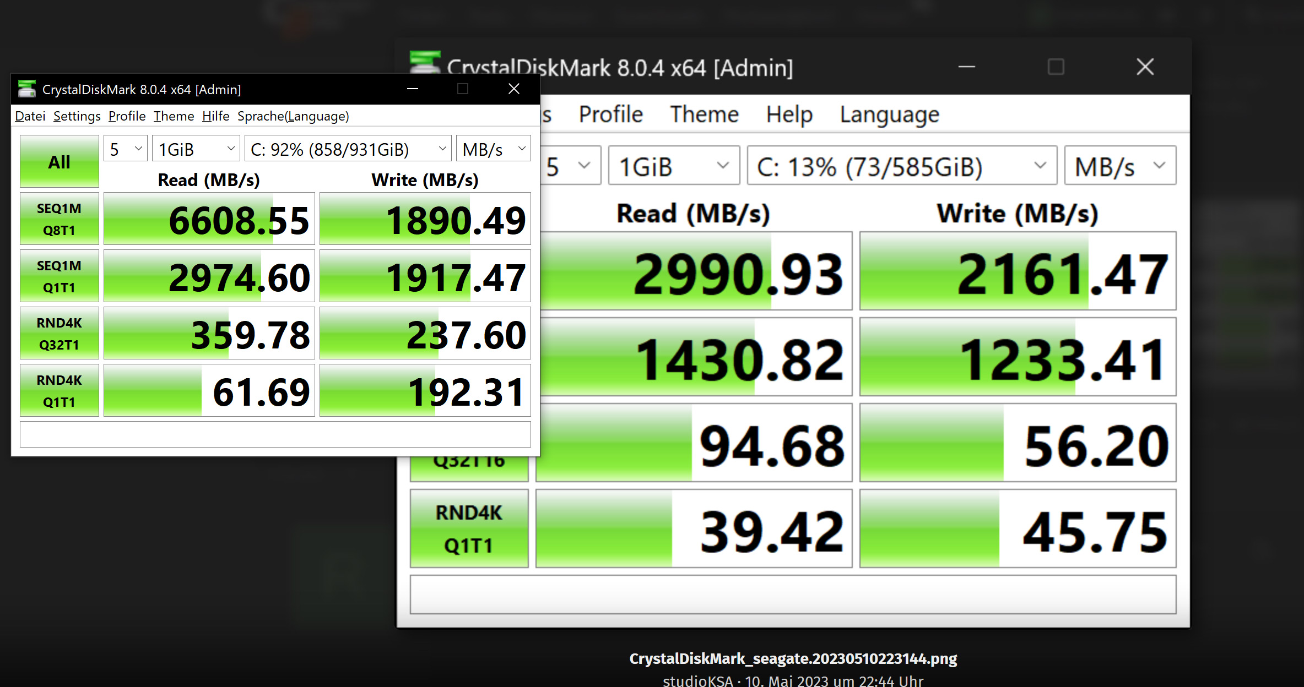Open the Datei menu

tap(30, 116)
